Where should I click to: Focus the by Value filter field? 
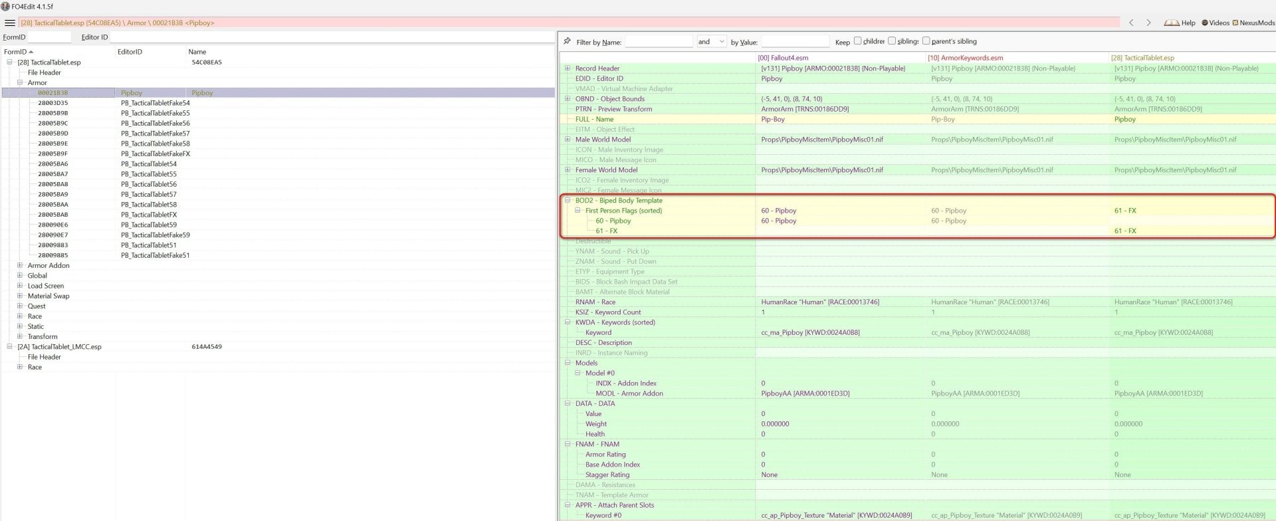point(795,42)
